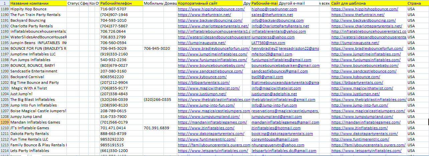Select the 'Название компании' header cell
This screenshot has width=429, height=156.
(38, 3)
